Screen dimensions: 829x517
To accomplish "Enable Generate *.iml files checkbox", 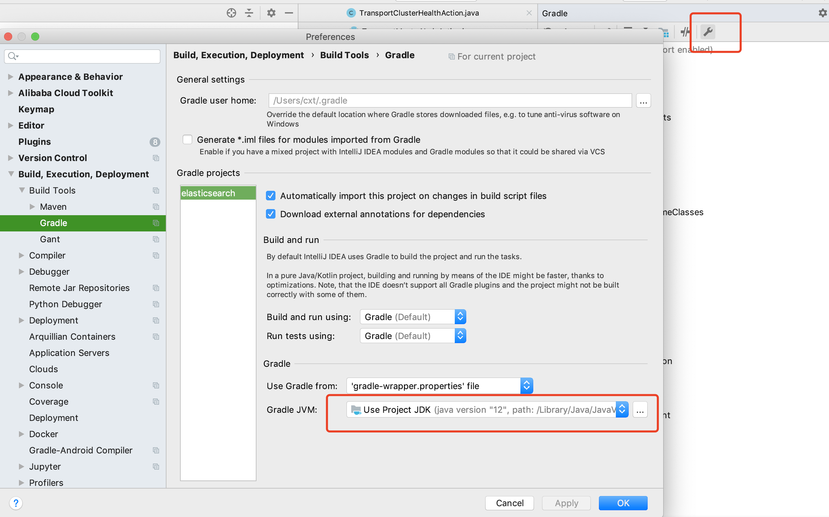I will [187, 139].
